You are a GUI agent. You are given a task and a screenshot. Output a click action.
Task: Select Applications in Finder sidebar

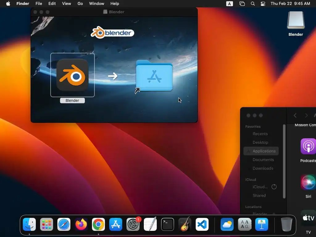click(x=261, y=151)
